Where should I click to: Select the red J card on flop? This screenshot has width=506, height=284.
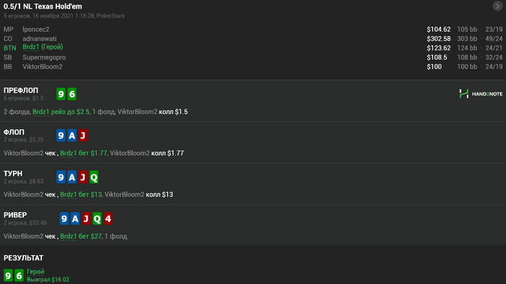click(83, 136)
